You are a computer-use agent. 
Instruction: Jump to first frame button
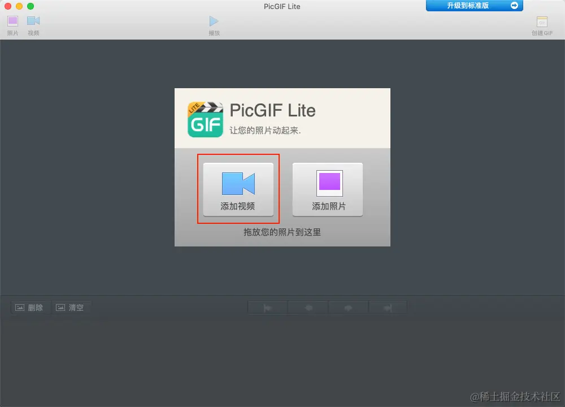(267, 308)
